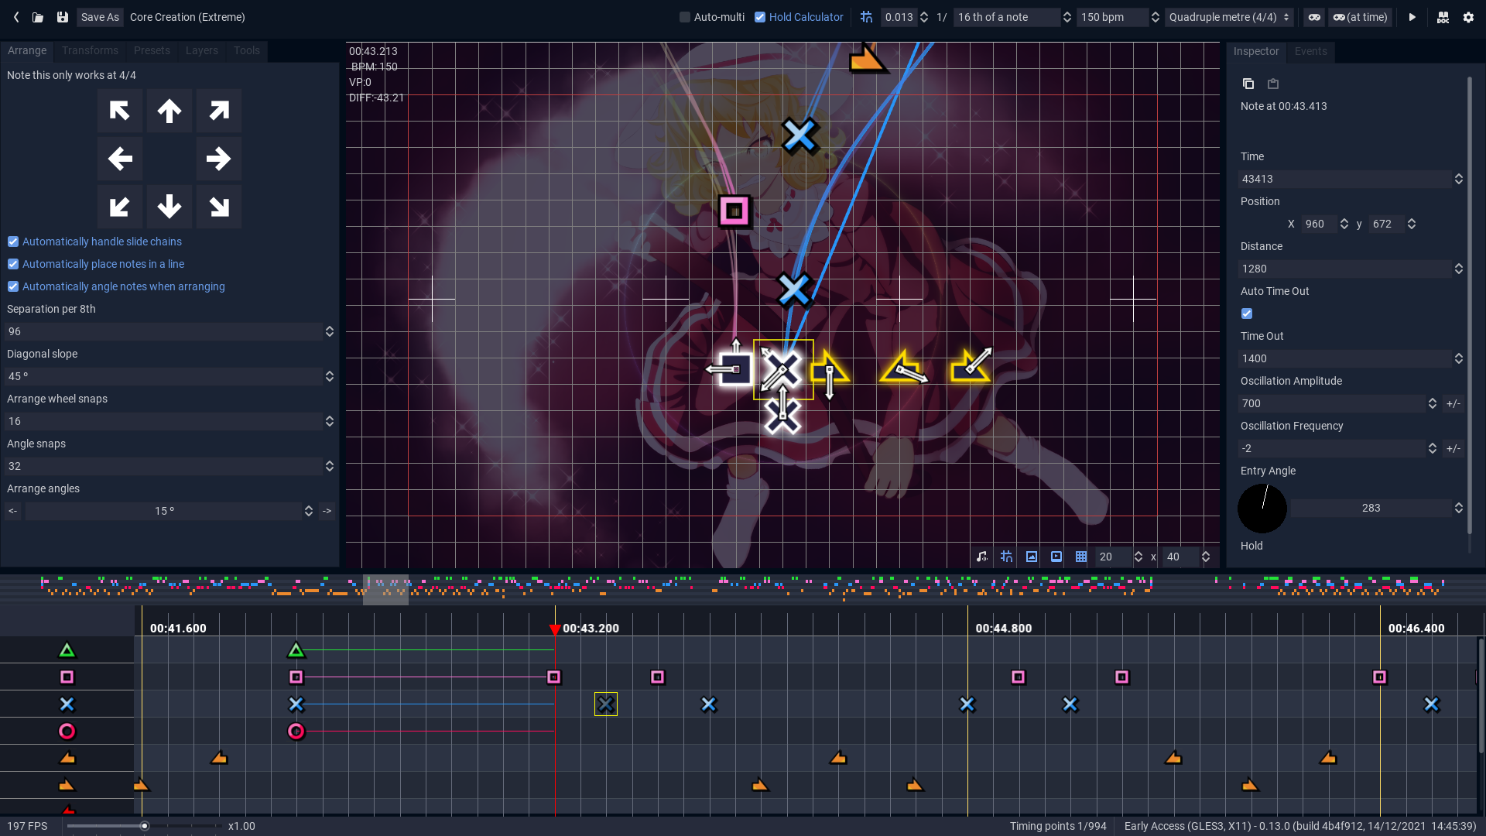Switch to the Presets tab
The width and height of the screenshot is (1486, 836).
(x=152, y=50)
